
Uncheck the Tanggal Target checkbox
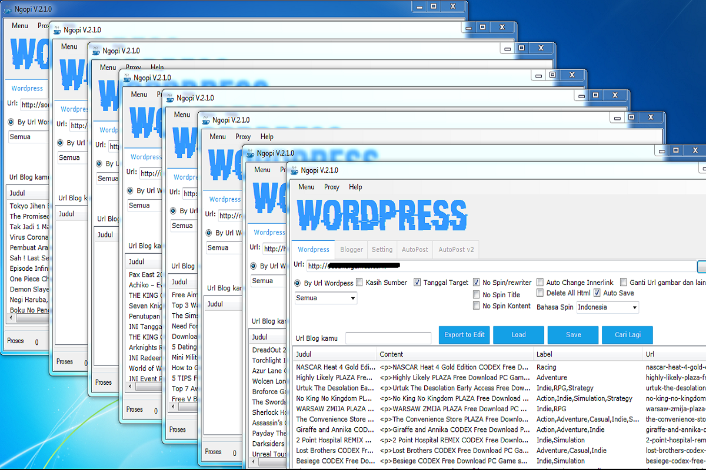pos(418,283)
